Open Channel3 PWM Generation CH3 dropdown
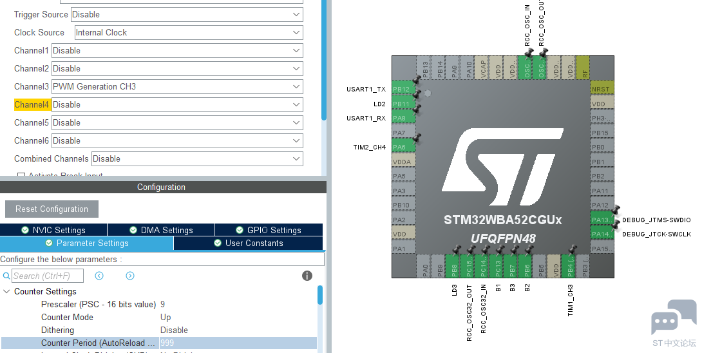The height and width of the screenshot is (353, 702). point(177,86)
